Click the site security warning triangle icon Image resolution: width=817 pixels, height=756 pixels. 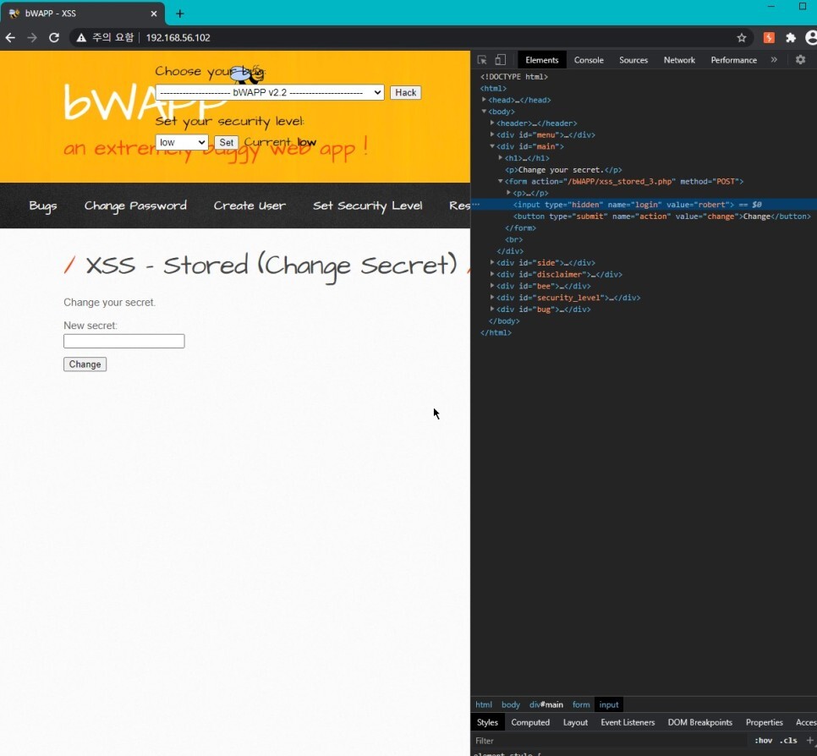(x=81, y=37)
